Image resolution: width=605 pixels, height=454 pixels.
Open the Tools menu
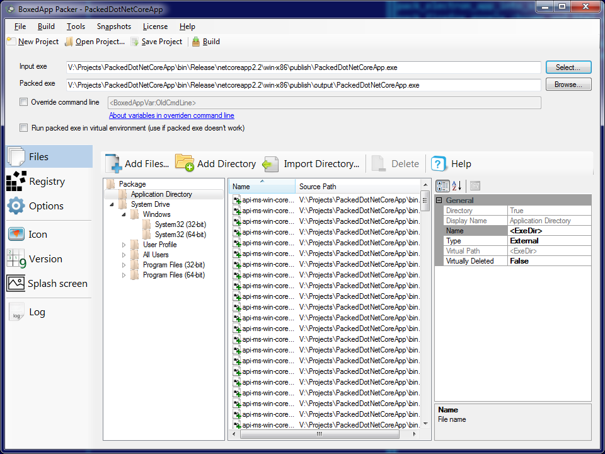(x=76, y=26)
